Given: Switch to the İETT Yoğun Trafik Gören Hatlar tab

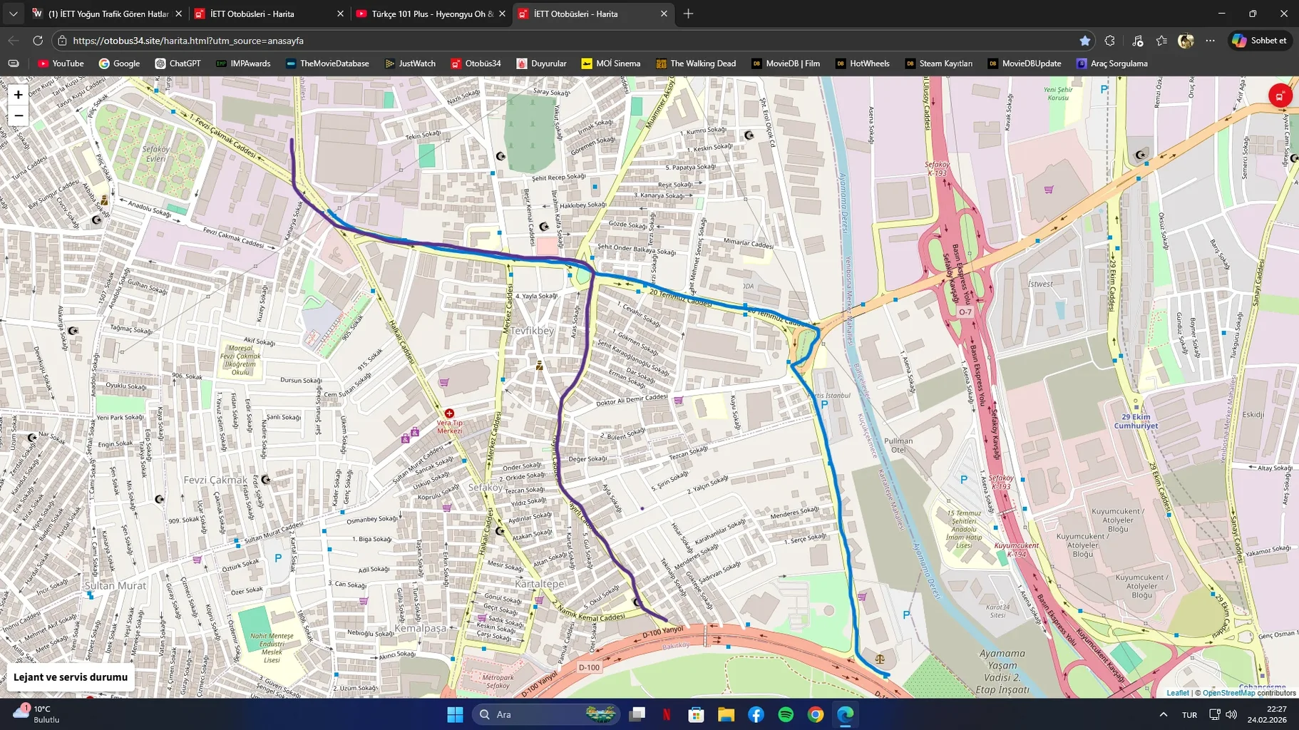Looking at the screenshot, I should tap(107, 13).
